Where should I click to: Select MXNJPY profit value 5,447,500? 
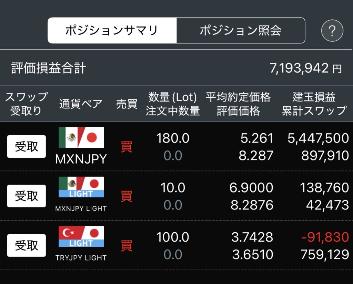pos(318,138)
